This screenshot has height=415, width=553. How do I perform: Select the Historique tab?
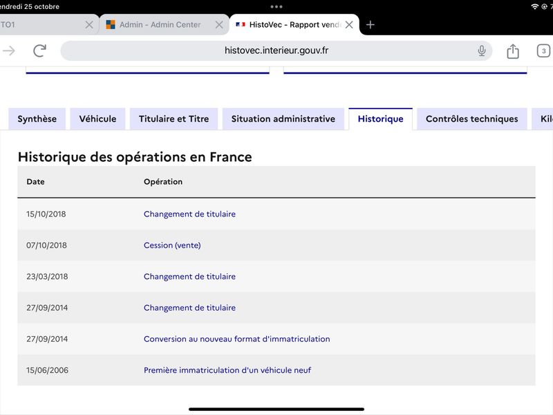pyautogui.click(x=381, y=119)
